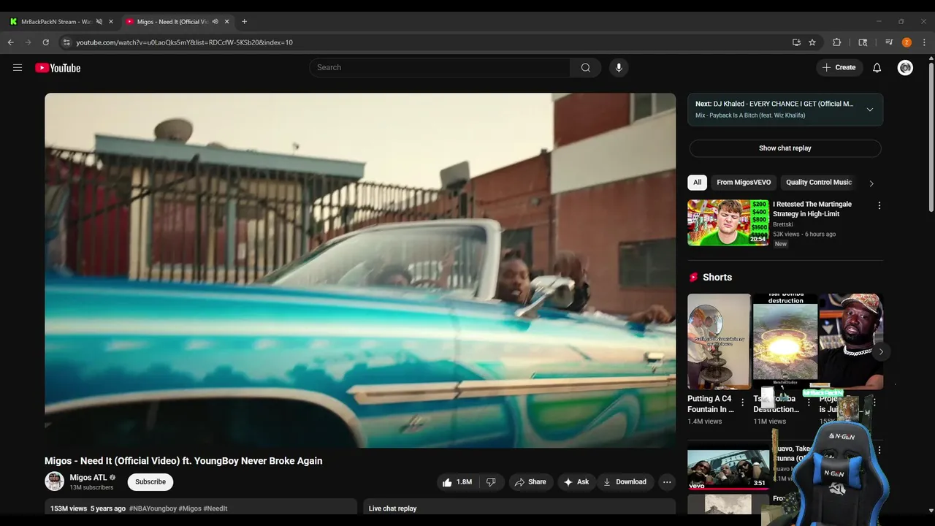The width and height of the screenshot is (935, 526).
Task: Open the tab search sidebar icon
Action: [x=863, y=42]
